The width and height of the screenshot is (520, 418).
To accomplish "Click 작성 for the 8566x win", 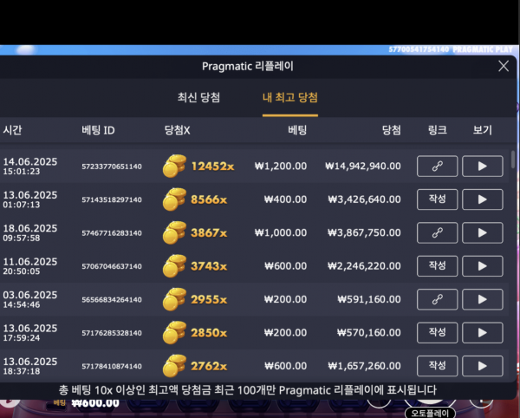I will click(x=437, y=199).
